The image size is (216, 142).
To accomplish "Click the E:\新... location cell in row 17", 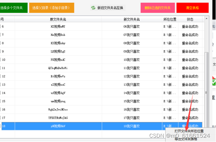I will tap(170, 118).
